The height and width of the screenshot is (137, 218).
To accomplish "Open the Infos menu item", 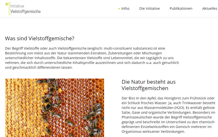I will (x=125, y=9).
